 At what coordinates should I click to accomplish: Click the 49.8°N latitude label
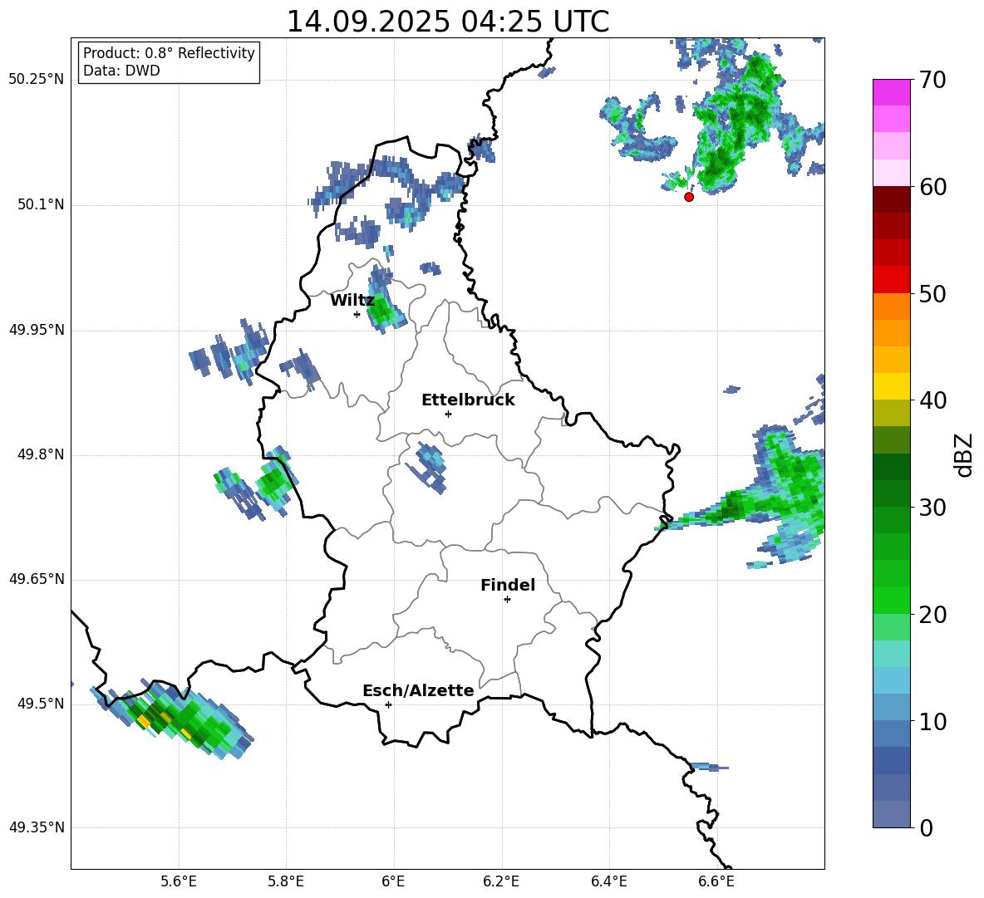coord(41,454)
